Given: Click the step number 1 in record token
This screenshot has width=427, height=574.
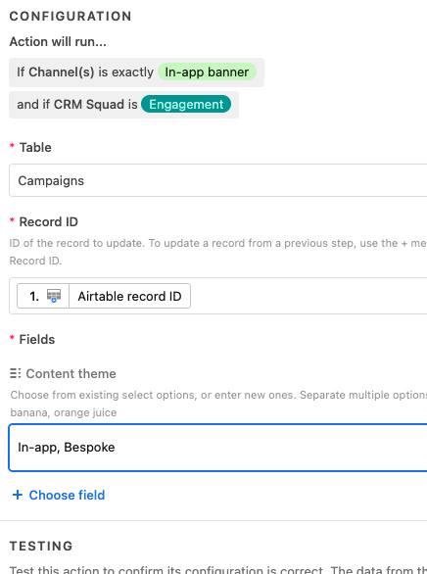Looking at the screenshot, I should [x=34, y=296].
